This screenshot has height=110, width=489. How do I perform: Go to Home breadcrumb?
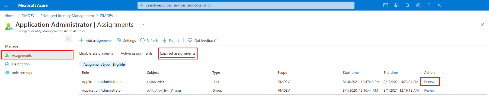(10, 16)
